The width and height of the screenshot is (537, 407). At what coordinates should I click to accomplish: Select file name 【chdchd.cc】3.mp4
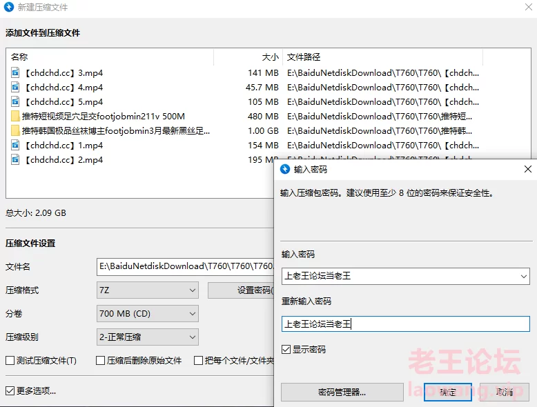[x=63, y=73]
